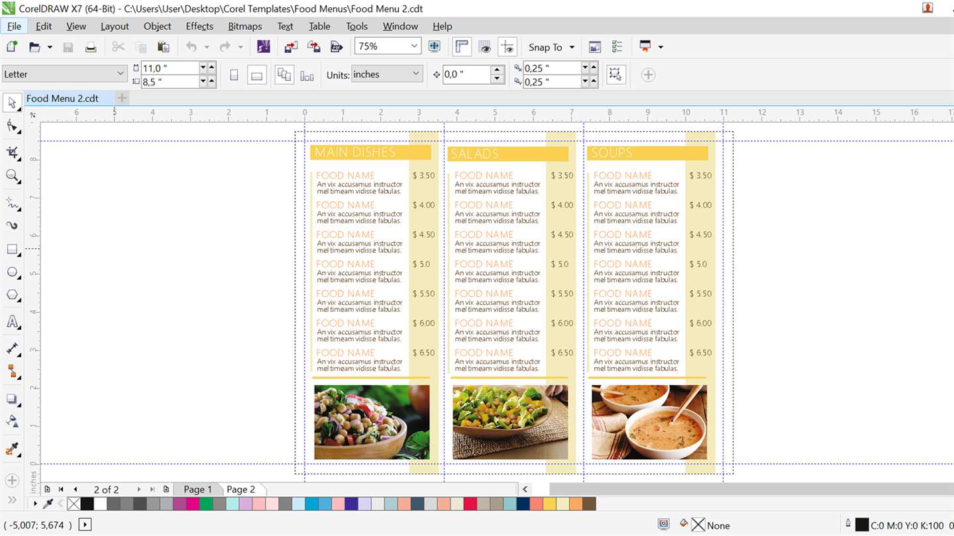This screenshot has width=954, height=536.
Task: Expand the Undo history dropdown arrow
Action: coord(206,47)
